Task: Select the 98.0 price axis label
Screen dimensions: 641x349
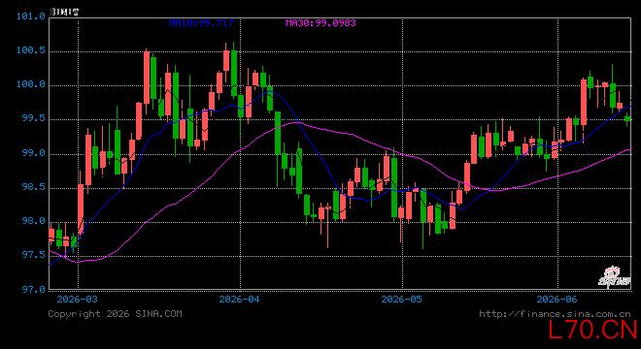Action: (34, 221)
